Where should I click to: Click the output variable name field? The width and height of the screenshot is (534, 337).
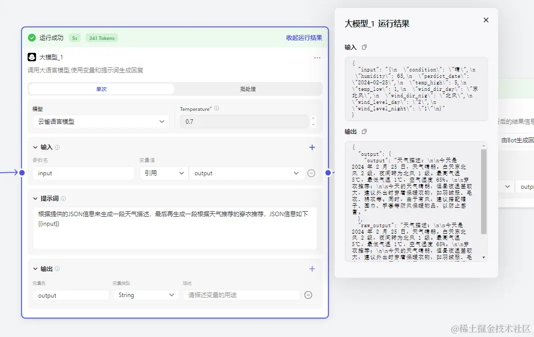point(71,295)
